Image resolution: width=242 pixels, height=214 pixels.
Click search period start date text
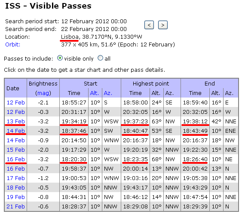[94, 21]
